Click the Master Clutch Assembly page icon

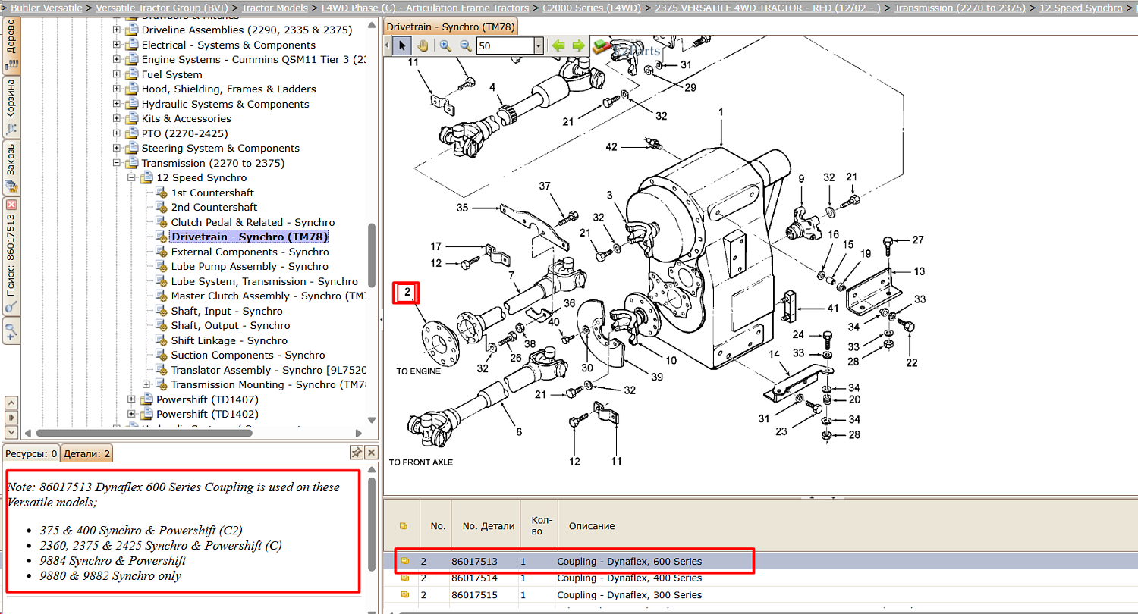click(161, 296)
